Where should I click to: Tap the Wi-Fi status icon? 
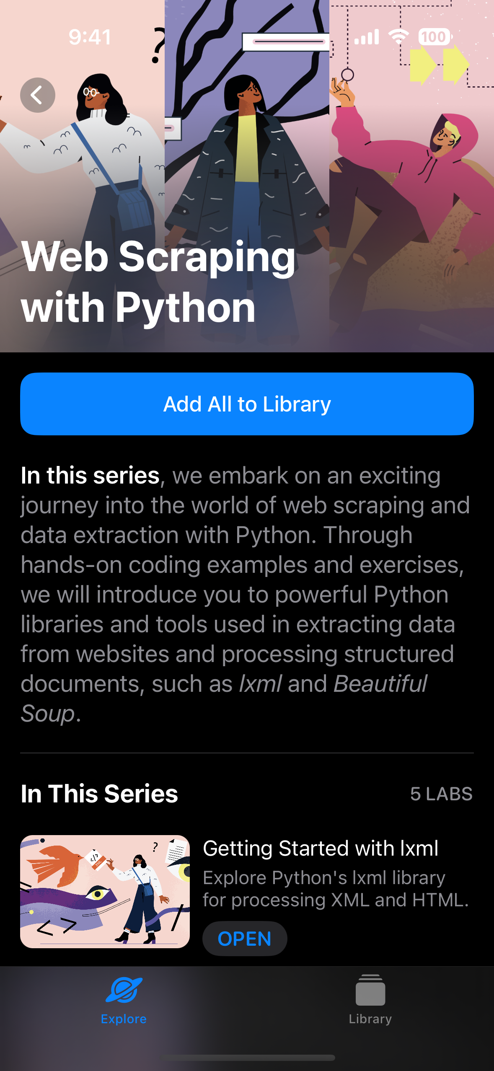398,37
